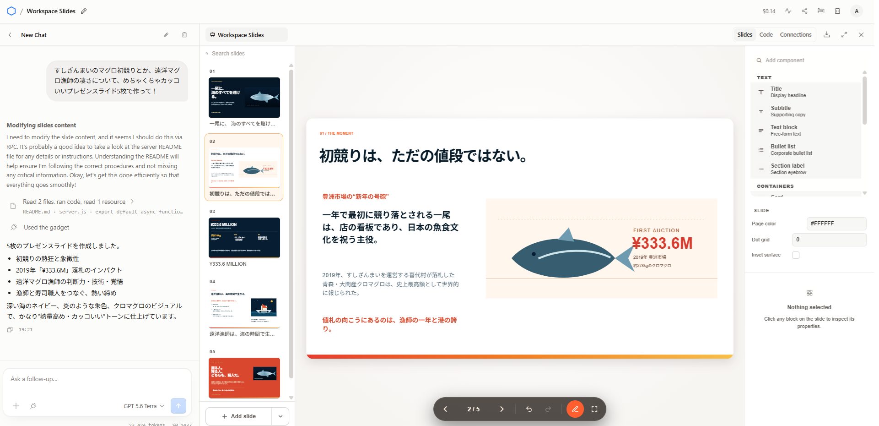
Task: Open the user avatar A
Action: click(857, 11)
